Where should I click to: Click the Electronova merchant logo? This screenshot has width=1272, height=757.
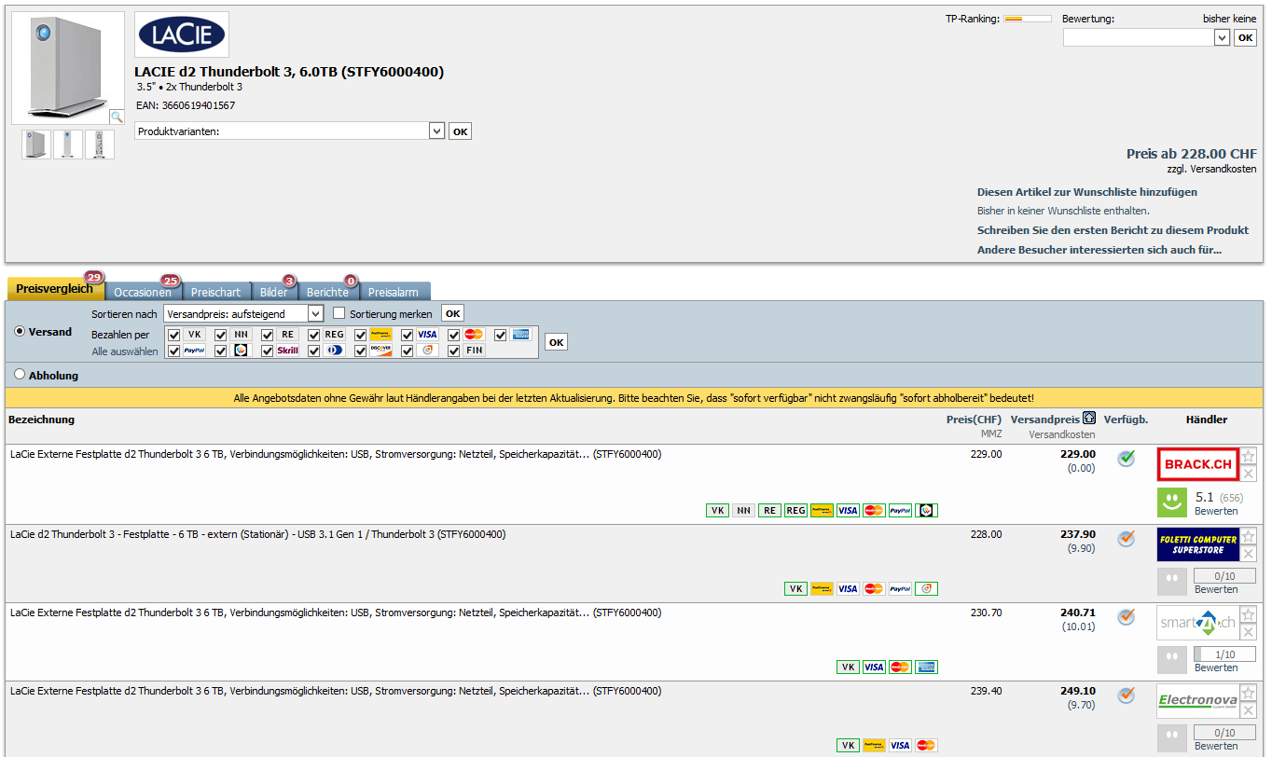(x=1197, y=701)
